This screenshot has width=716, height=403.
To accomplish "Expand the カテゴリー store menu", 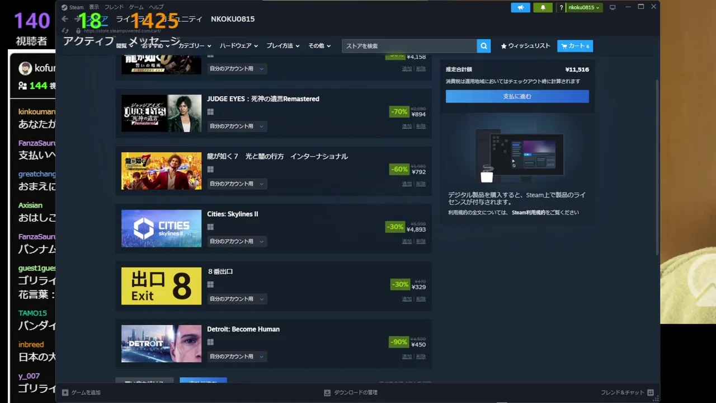I will click(x=195, y=46).
